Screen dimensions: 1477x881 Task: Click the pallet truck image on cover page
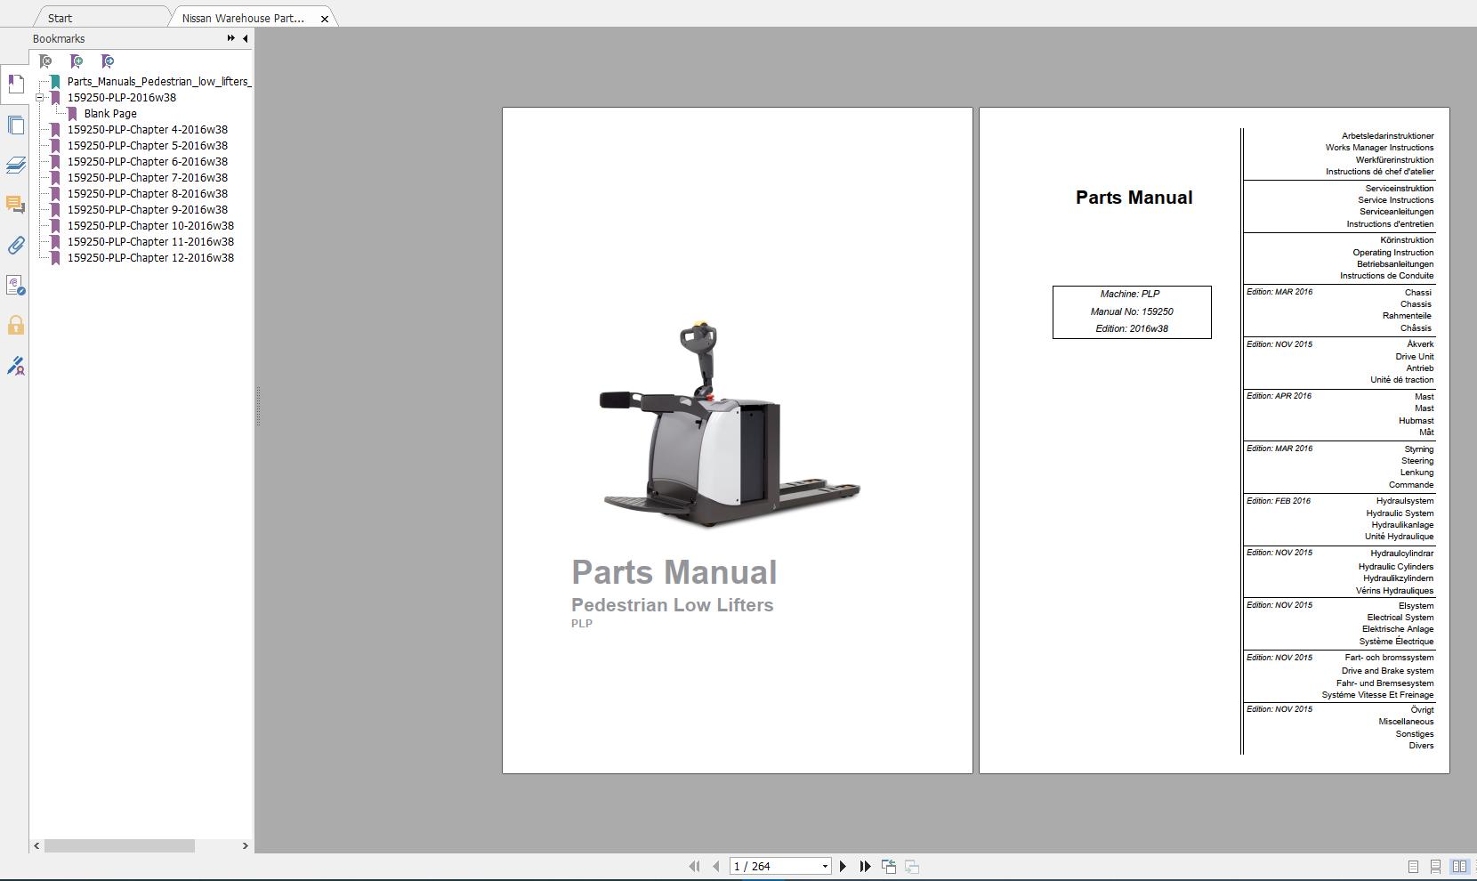click(x=730, y=425)
